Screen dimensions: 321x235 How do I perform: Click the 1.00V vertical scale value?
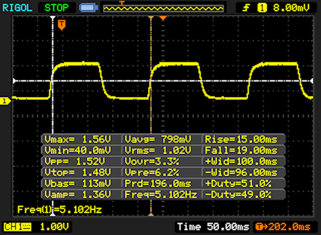54,227
